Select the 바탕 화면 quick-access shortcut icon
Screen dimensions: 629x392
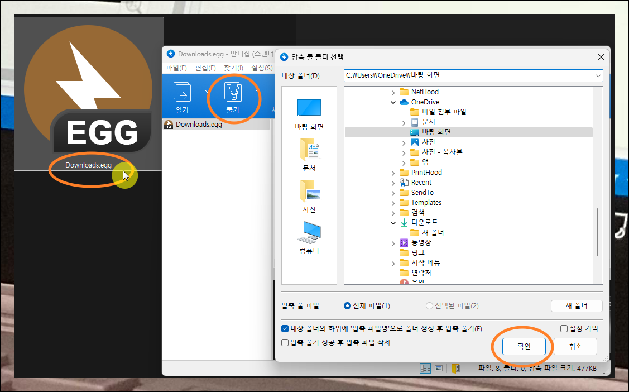(309, 114)
